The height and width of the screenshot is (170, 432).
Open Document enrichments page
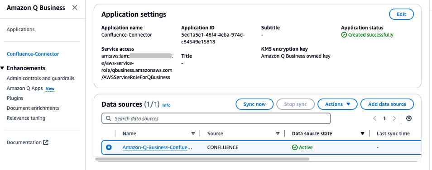click(x=33, y=108)
